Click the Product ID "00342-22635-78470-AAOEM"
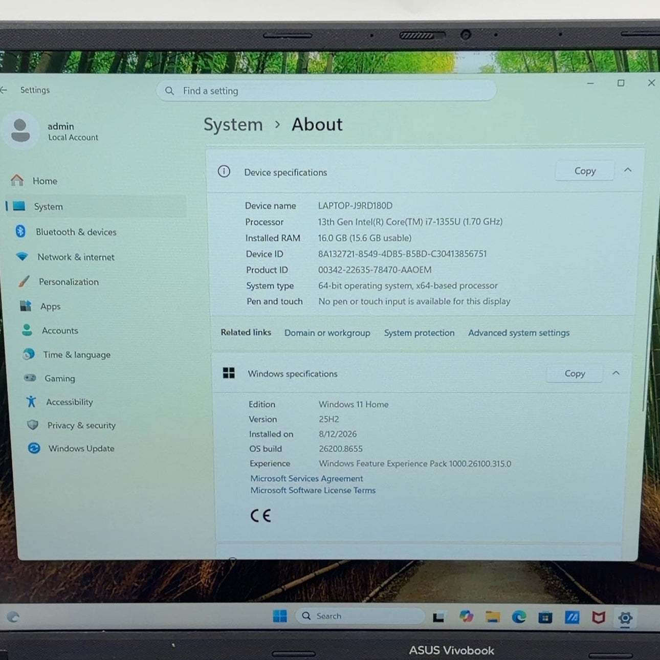Image resolution: width=660 pixels, height=660 pixels. tap(375, 270)
